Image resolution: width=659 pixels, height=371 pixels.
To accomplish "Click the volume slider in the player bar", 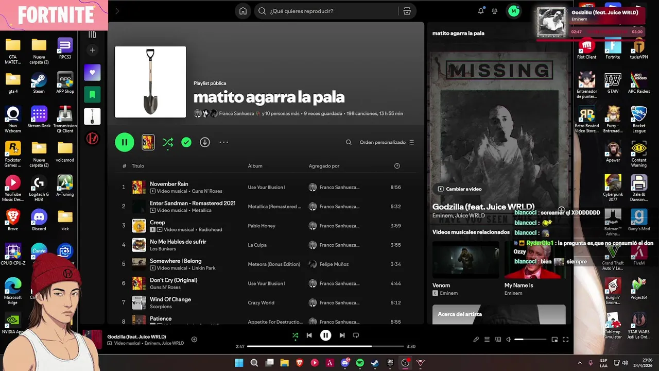I will point(530,340).
